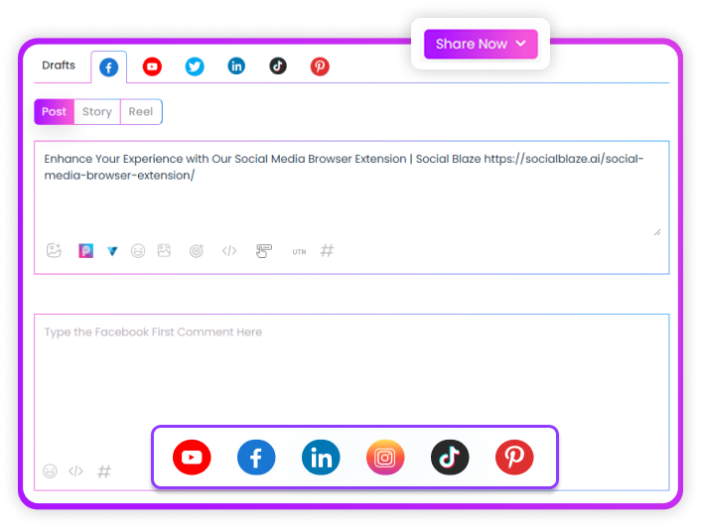
Task: Open the Twitter tab in the top row
Action: (195, 66)
